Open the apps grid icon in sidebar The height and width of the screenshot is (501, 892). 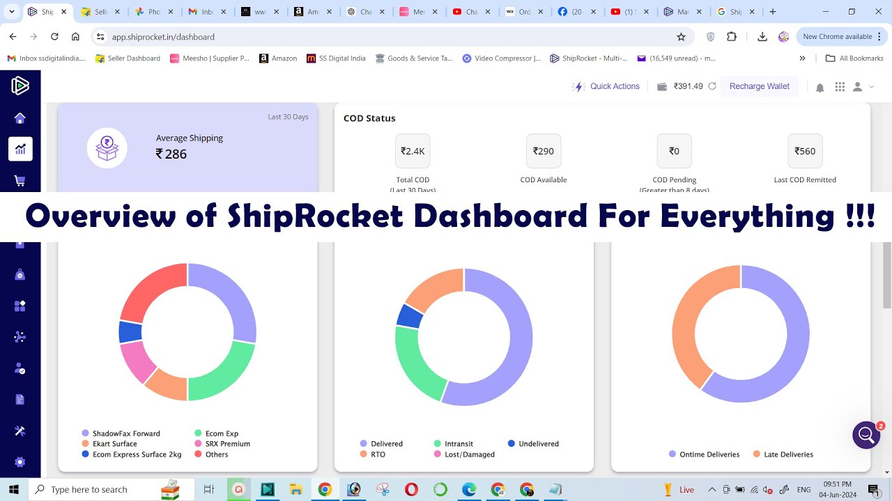[x=20, y=306]
